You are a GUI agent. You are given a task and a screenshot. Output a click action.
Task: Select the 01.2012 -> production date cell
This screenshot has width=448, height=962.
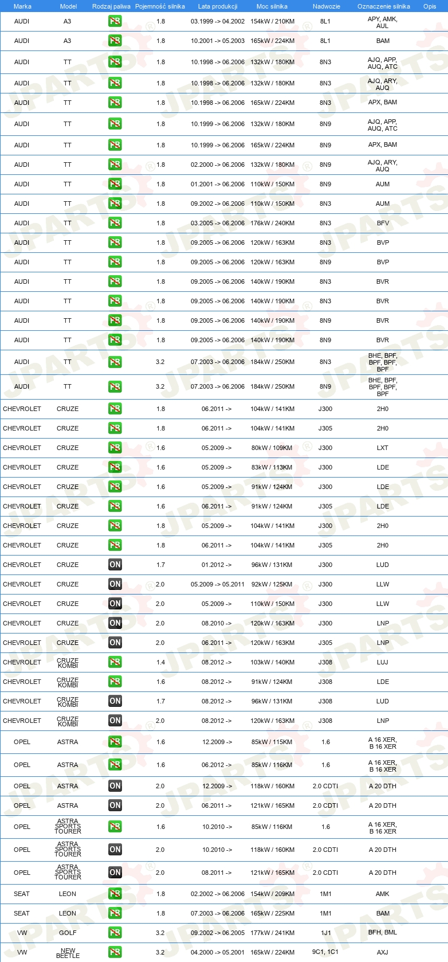(217, 565)
